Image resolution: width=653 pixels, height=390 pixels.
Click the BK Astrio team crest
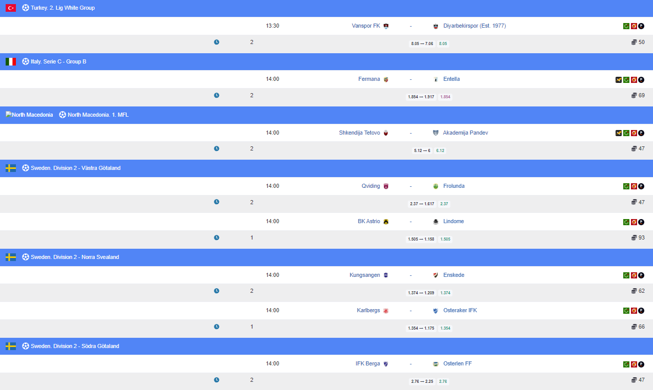click(x=386, y=222)
